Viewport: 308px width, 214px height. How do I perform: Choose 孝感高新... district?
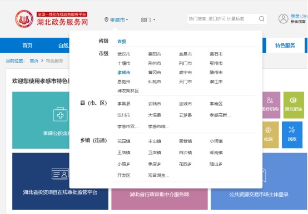(220, 115)
